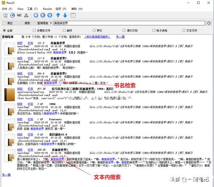The image size is (214, 187).
Task: Click the bottom 下一页 link
Action: point(6,175)
